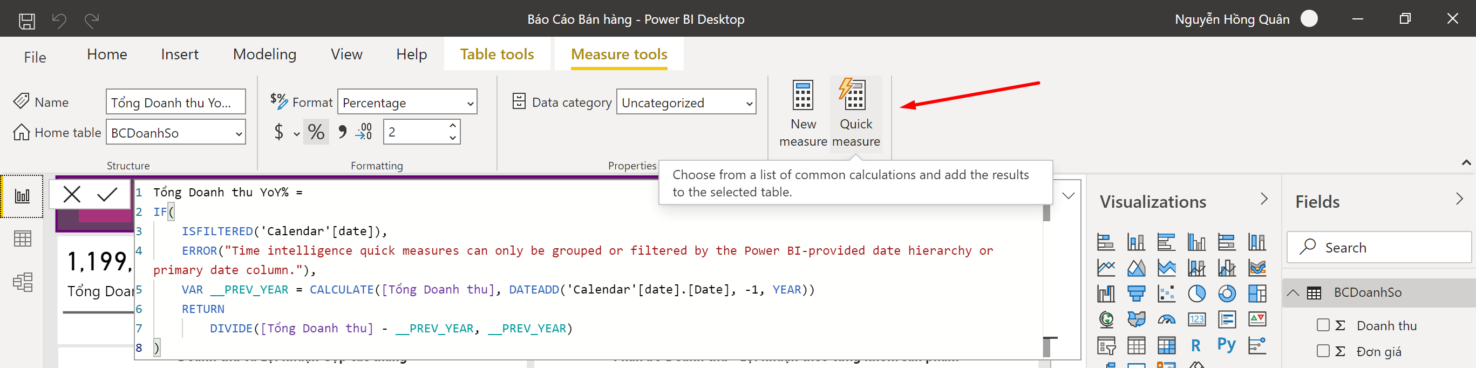
Task: Toggle the thousands separator comma button
Action: 342,132
